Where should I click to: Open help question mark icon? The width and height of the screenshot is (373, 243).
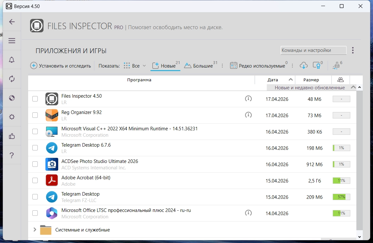coord(12,155)
